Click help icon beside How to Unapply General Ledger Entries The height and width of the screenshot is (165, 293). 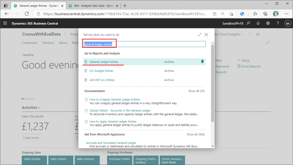tap(86, 100)
